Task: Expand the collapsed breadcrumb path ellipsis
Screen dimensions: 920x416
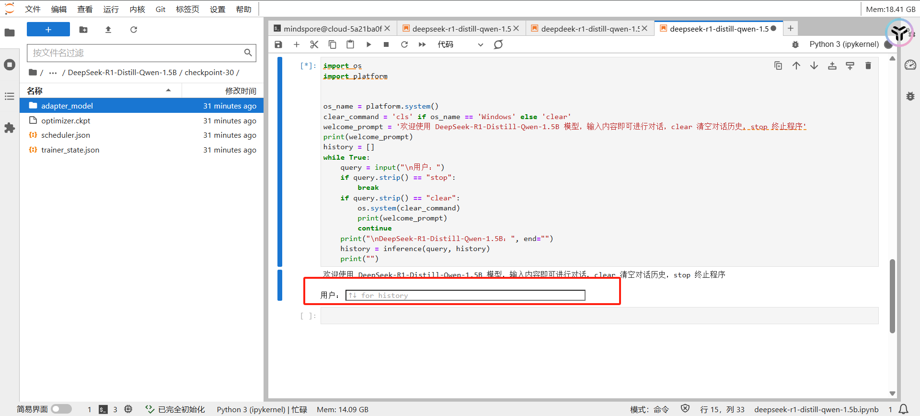Action: coord(53,73)
